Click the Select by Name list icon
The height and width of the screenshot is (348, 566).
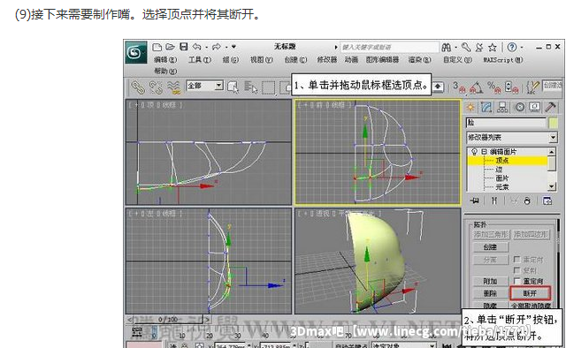(250, 87)
